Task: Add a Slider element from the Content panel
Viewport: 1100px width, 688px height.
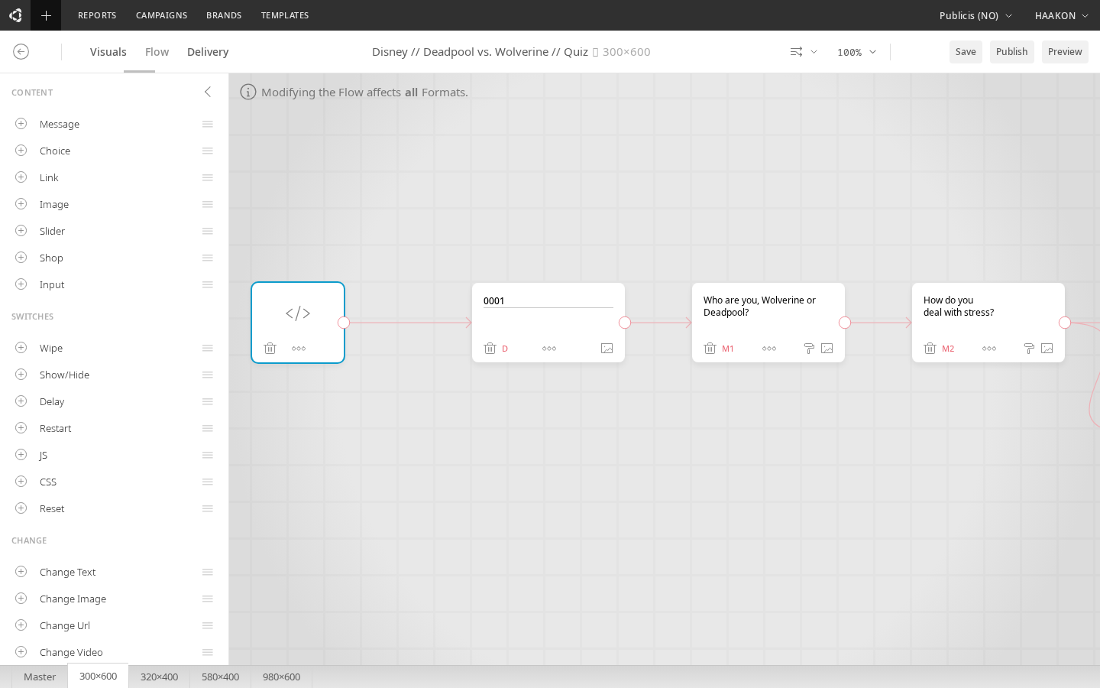Action: pyautogui.click(x=21, y=230)
